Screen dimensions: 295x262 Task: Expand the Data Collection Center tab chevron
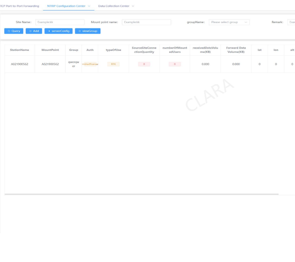133,6
